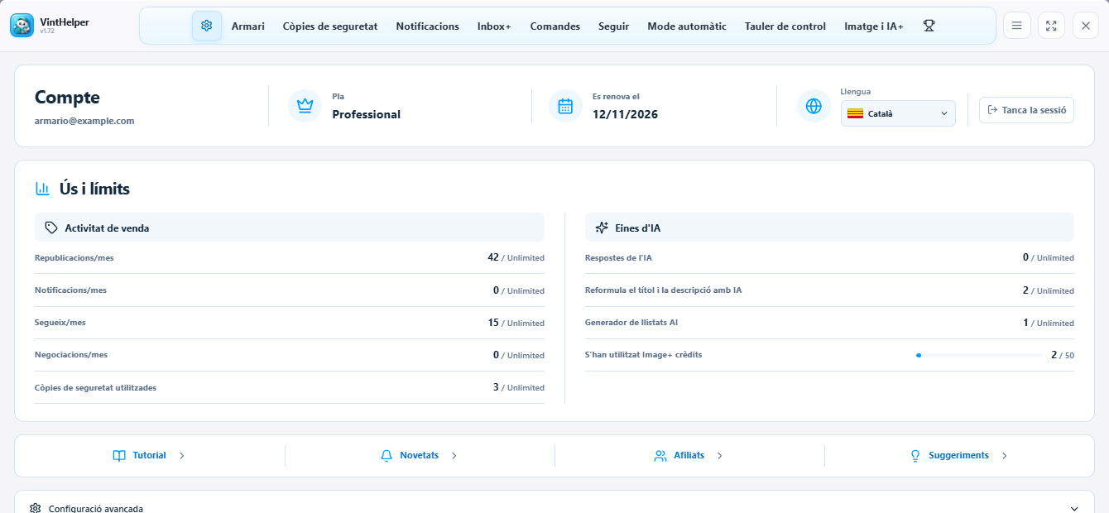The image size is (1109, 513).
Task: Click the people icon next to Afiliats
Action: coord(660,456)
